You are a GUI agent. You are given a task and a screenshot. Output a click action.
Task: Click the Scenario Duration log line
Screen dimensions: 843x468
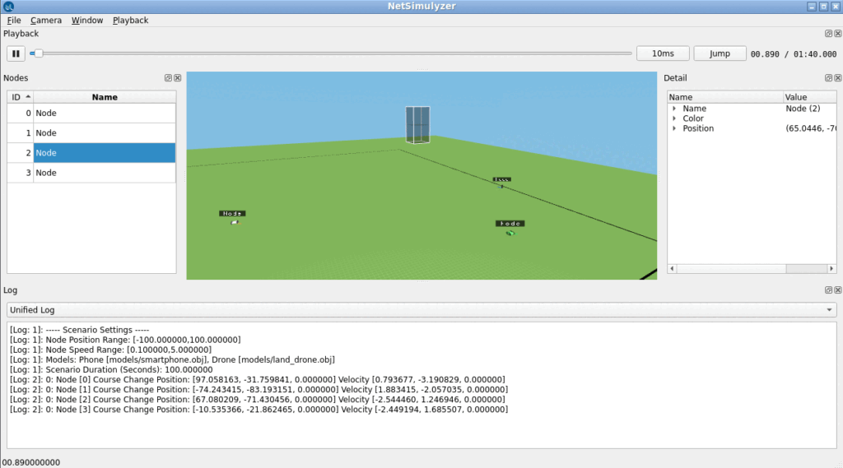[x=111, y=369]
